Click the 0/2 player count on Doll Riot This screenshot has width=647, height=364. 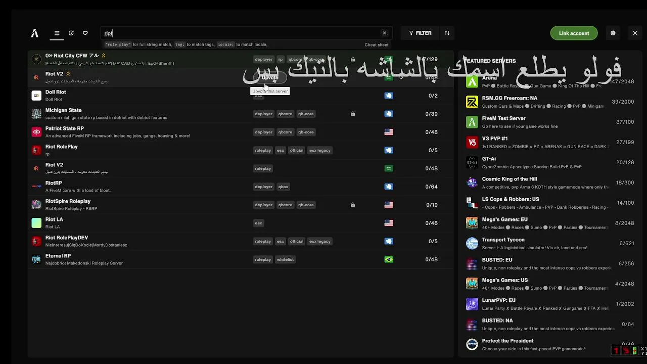pyautogui.click(x=433, y=96)
